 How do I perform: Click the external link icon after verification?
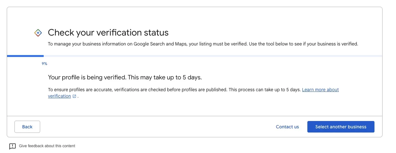pos(74,96)
